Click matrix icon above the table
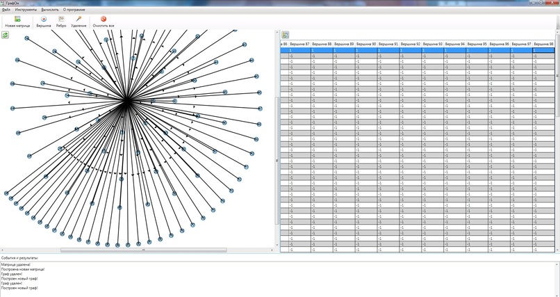The height and width of the screenshot is (297, 560). (285, 35)
